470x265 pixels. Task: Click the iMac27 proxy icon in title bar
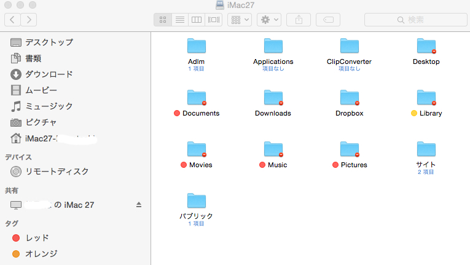pyautogui.click(x=220, y=5)
